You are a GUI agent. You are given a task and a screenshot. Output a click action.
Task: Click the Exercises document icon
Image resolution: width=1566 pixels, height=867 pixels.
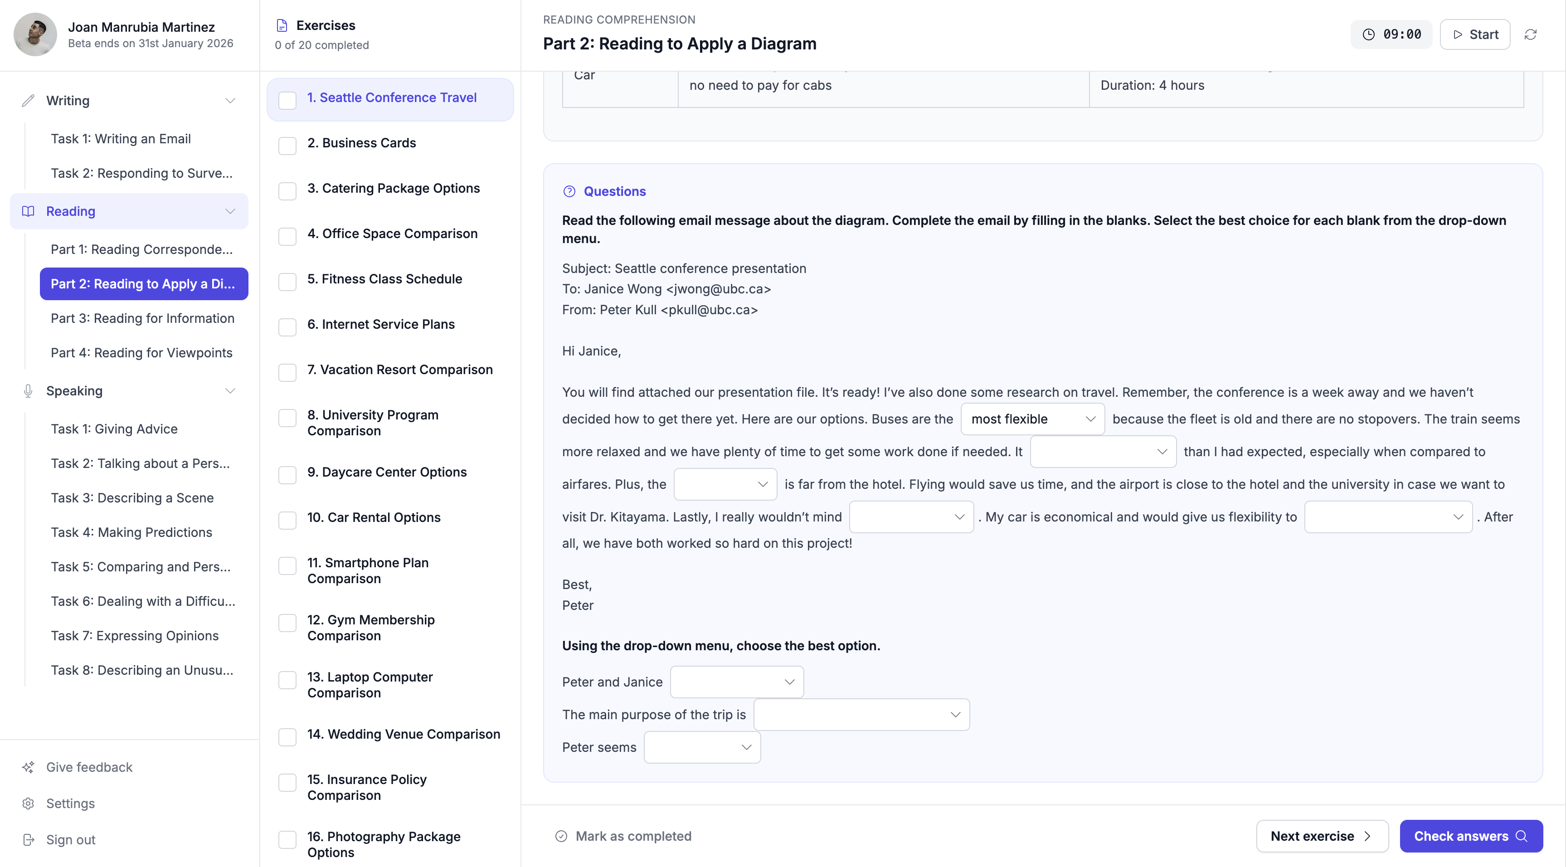click(282, 25)
